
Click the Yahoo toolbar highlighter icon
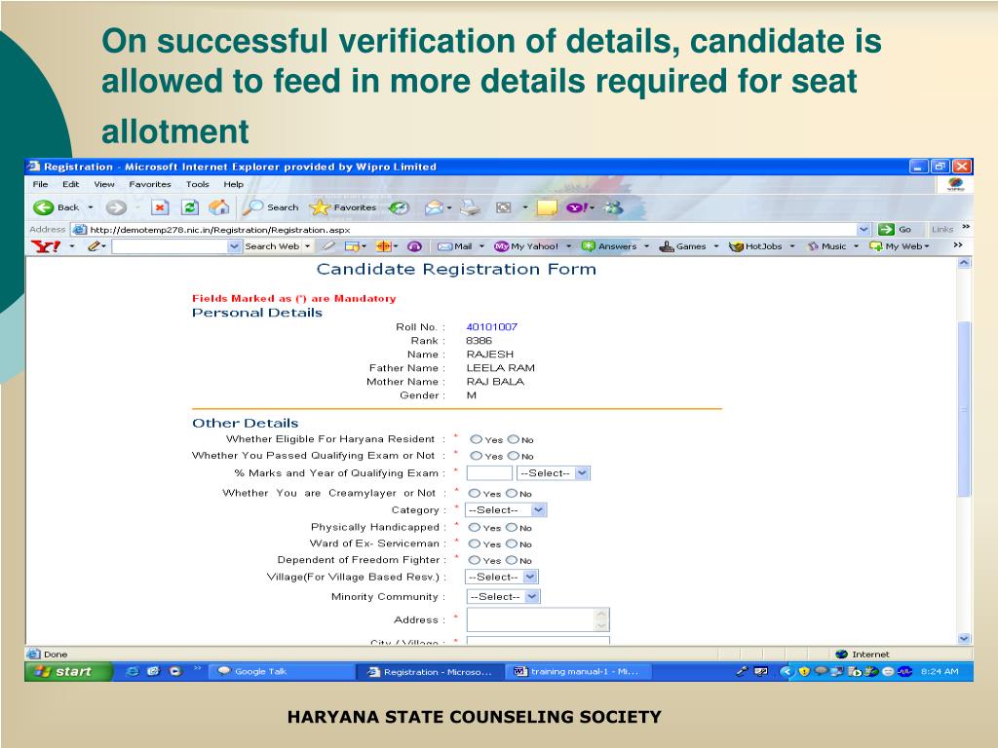pos(328,246)
